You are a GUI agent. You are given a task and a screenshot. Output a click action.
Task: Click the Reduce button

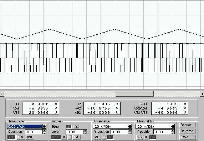click(187, 125)
